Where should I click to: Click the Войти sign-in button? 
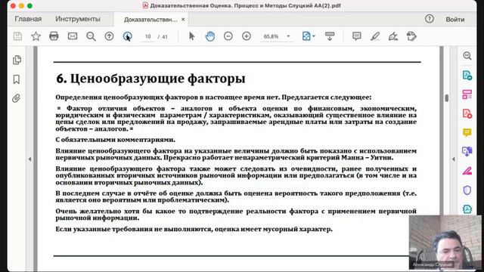pyautogui.click(x=455, y=20)
